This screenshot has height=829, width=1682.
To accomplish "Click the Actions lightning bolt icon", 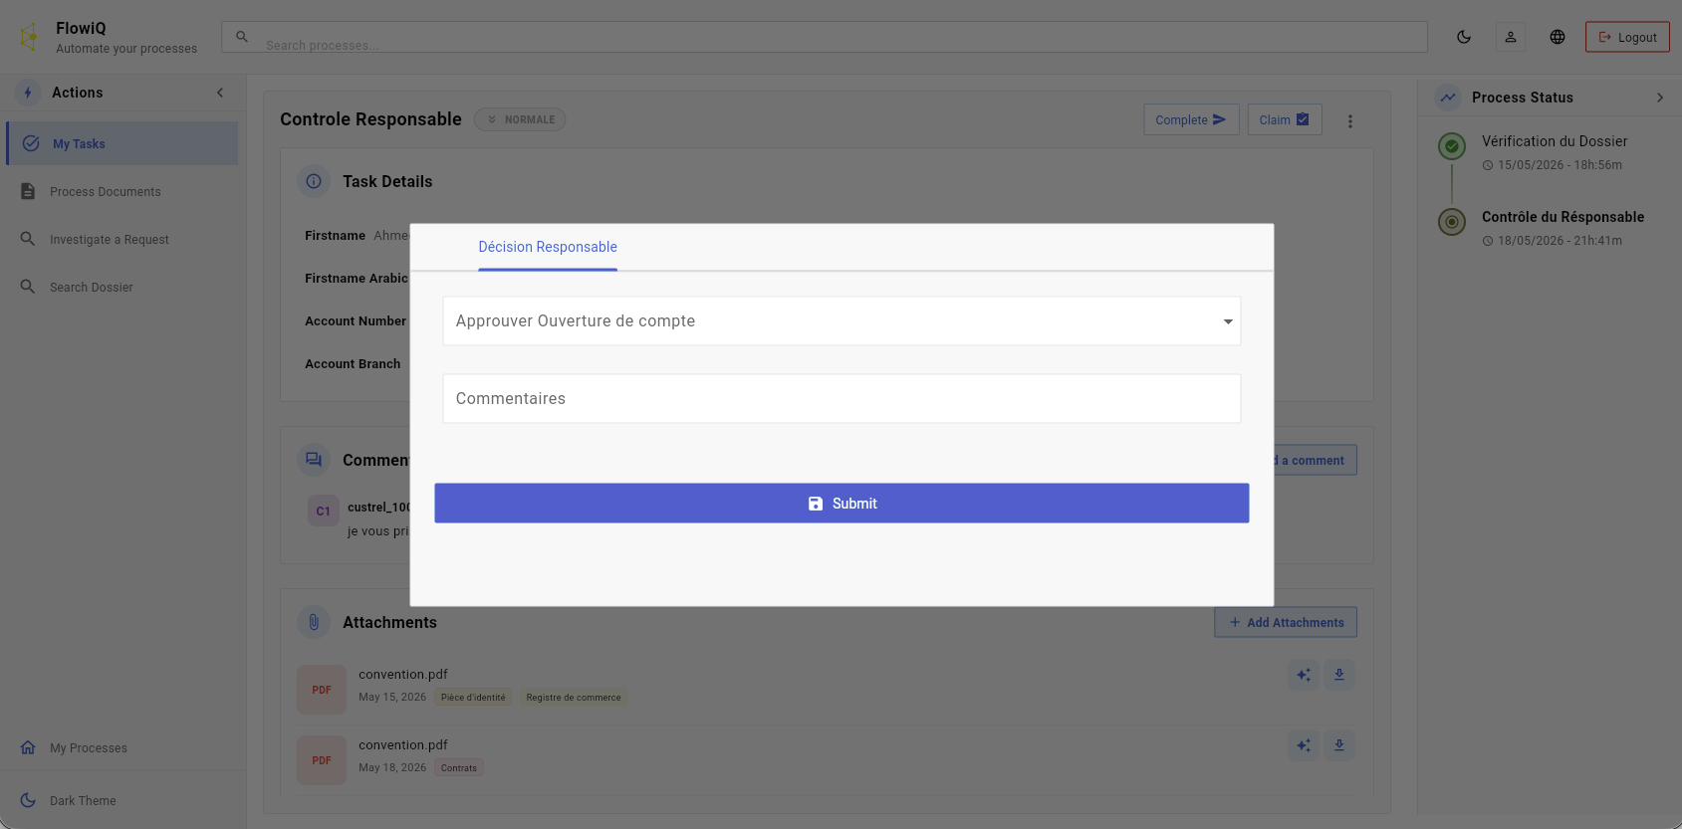I will click(28, 93).
